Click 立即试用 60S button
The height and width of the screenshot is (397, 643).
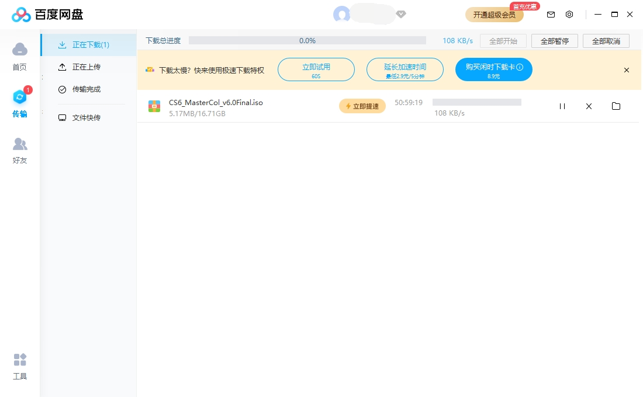pyautogui.click(x=316, y=69)
